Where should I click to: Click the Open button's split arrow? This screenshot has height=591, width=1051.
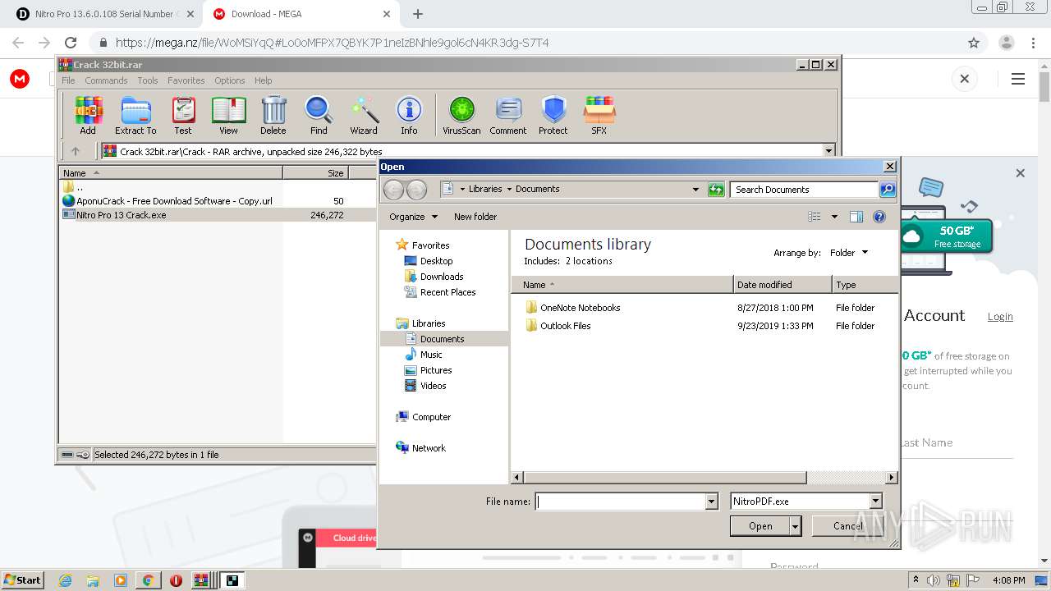click(795, 526)
